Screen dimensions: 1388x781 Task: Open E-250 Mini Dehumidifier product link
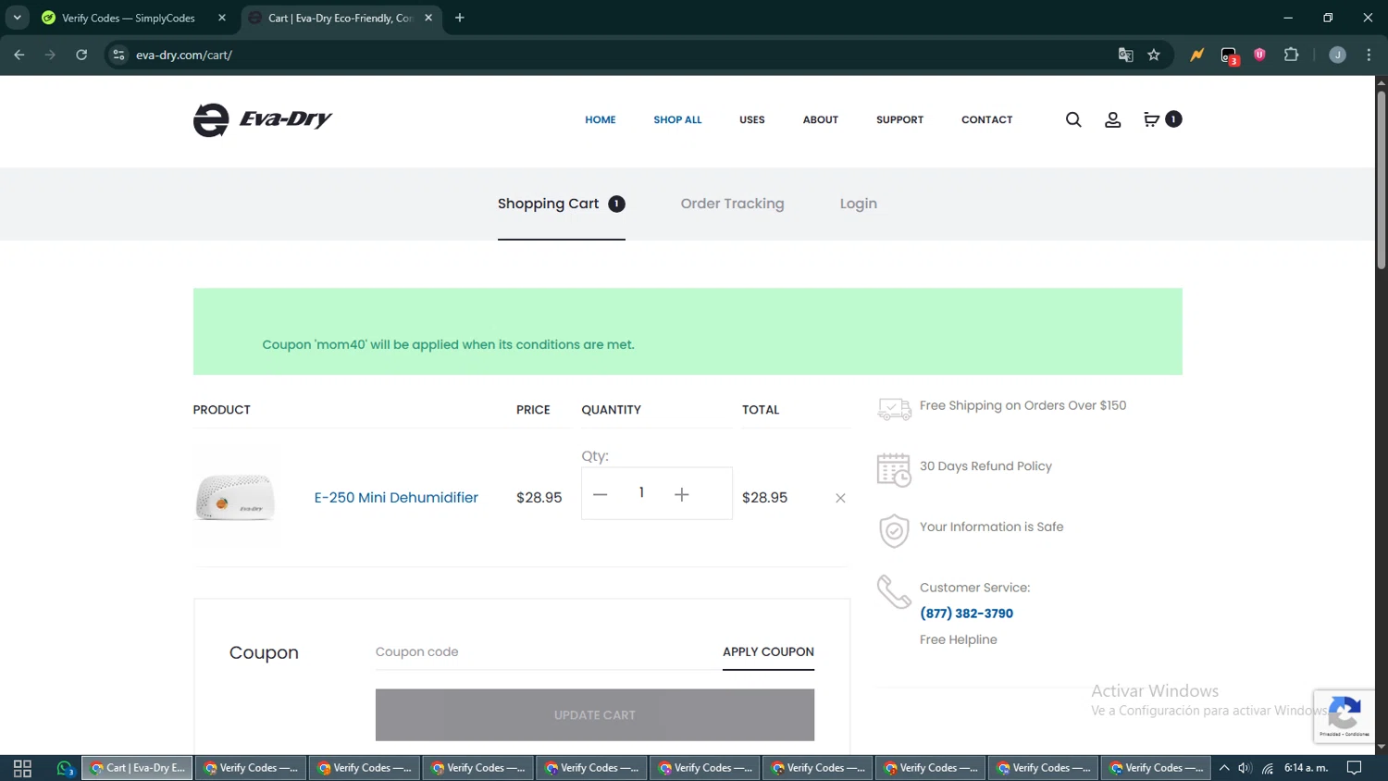coord(396,497)
